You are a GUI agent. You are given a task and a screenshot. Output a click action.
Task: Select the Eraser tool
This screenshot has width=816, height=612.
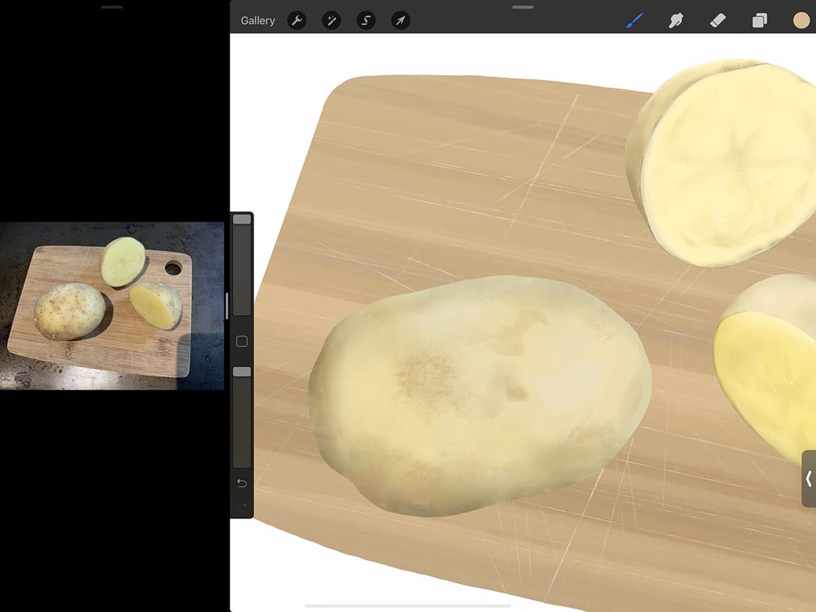(x=718, y=21)
